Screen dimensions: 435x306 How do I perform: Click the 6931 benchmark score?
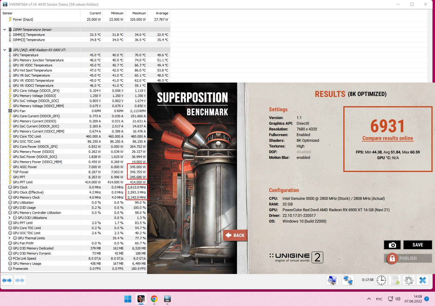coord(388,126)
